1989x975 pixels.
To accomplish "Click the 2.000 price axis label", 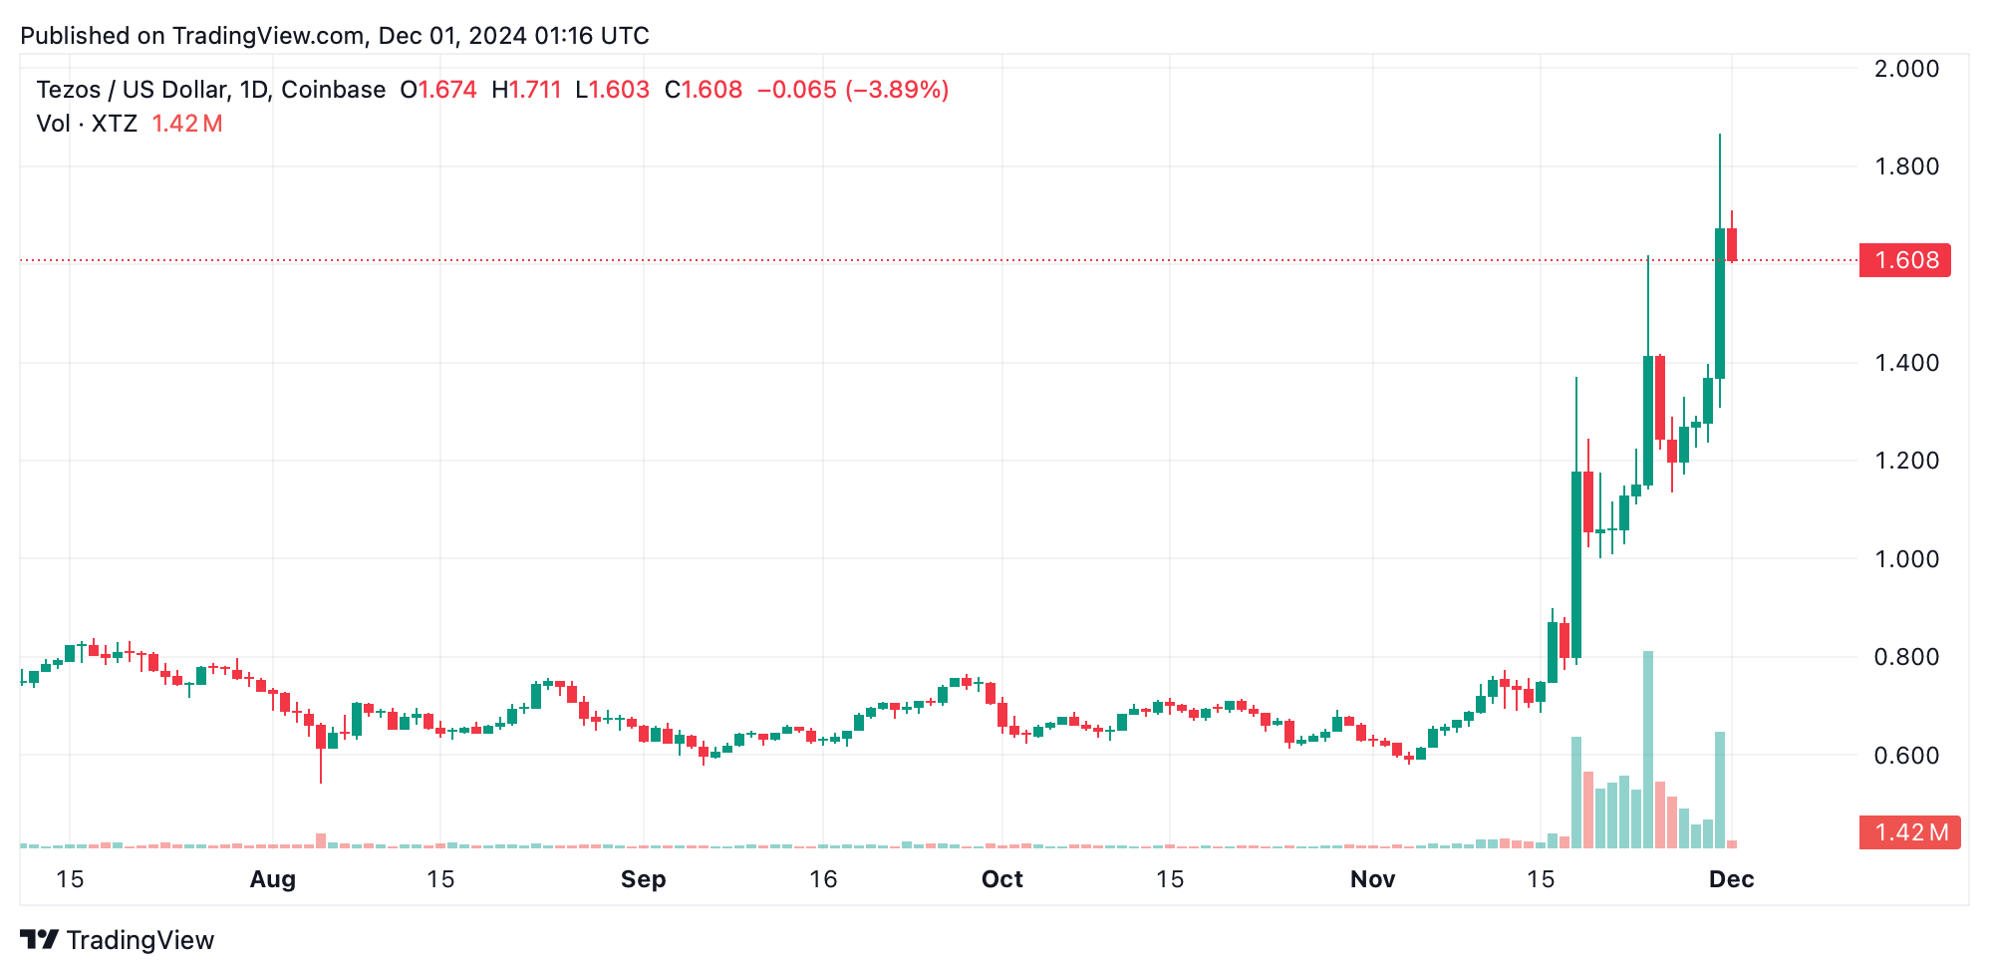I will 1906,69.
